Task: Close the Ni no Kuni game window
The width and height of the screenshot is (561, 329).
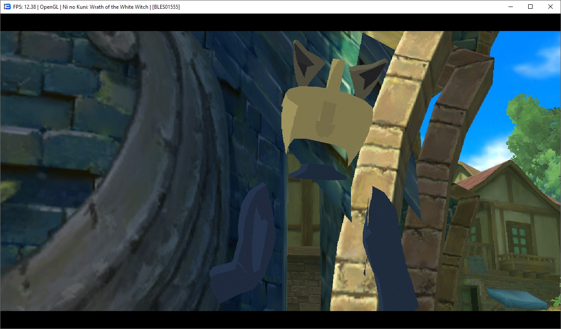Action: tap(550, 7)
